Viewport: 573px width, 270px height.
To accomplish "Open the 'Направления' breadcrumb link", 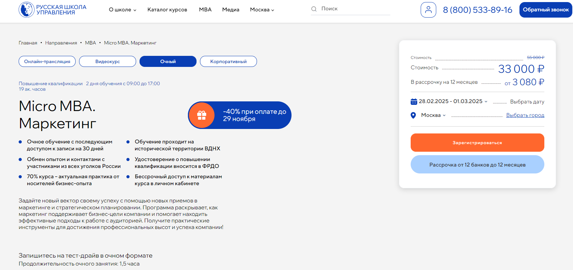I will pyautogui.click(x=61, y=43).
